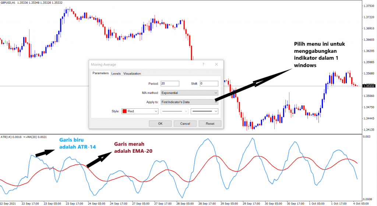Viewport: 377px width, 206px height.
Task: Click the help question mark icon
Action: (203, 64)
